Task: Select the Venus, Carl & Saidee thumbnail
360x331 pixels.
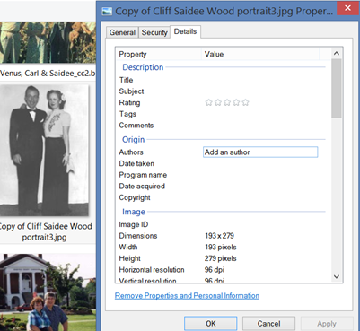Action: tap(48, 42)
